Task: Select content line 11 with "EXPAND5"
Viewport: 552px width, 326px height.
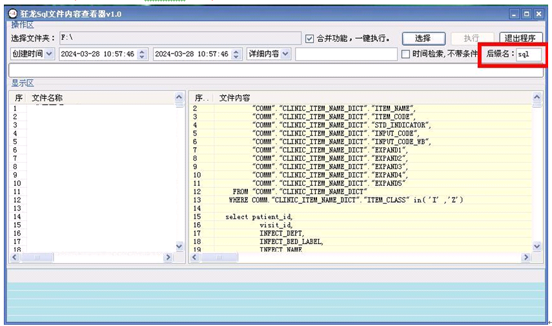Action: pos(361,183)
